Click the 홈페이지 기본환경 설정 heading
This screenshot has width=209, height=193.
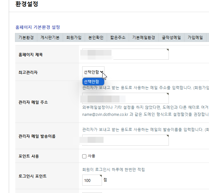click(38, 27)
